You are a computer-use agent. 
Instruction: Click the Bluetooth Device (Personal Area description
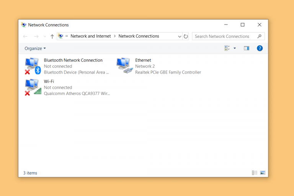[x=76, y=72]
